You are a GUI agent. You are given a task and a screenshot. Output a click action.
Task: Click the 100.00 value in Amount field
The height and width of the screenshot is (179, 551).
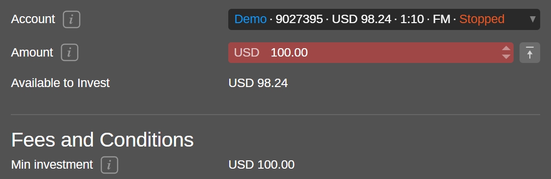pyautogui.click(x=289, y=53)
